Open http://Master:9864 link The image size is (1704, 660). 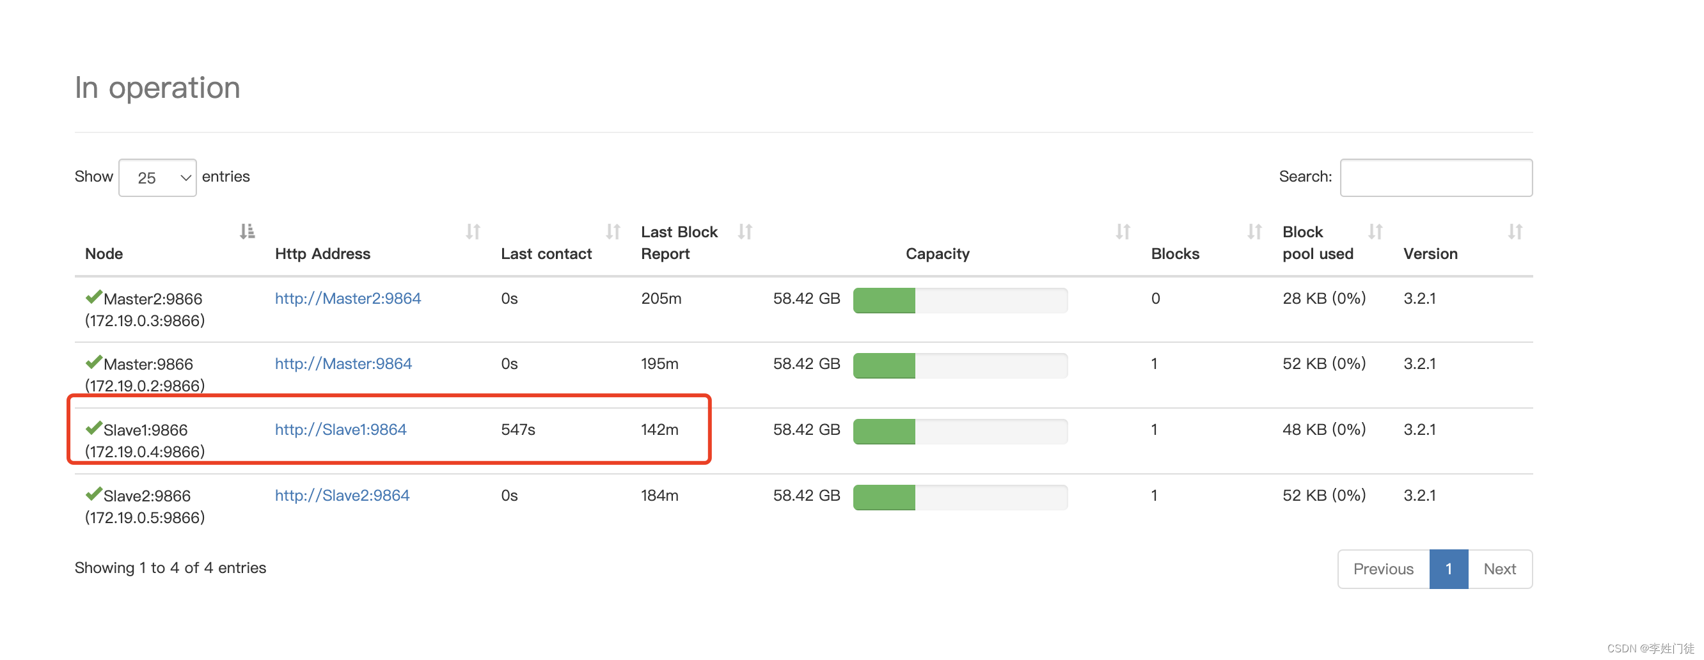point(343,364)
